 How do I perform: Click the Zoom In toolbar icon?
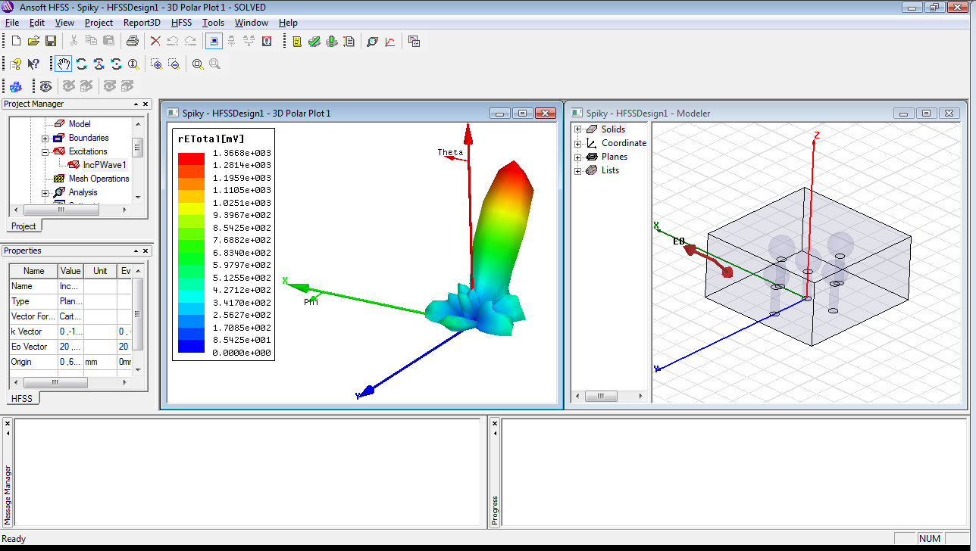[x=157, y=64]
